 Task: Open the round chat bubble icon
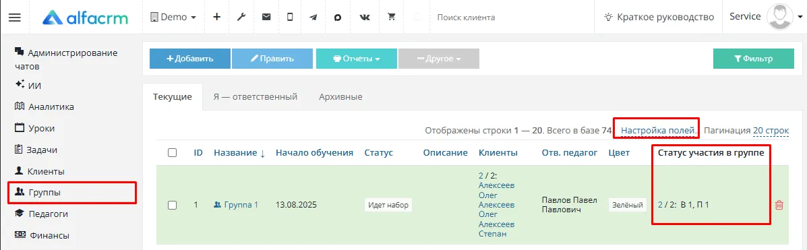click(338, 17)
